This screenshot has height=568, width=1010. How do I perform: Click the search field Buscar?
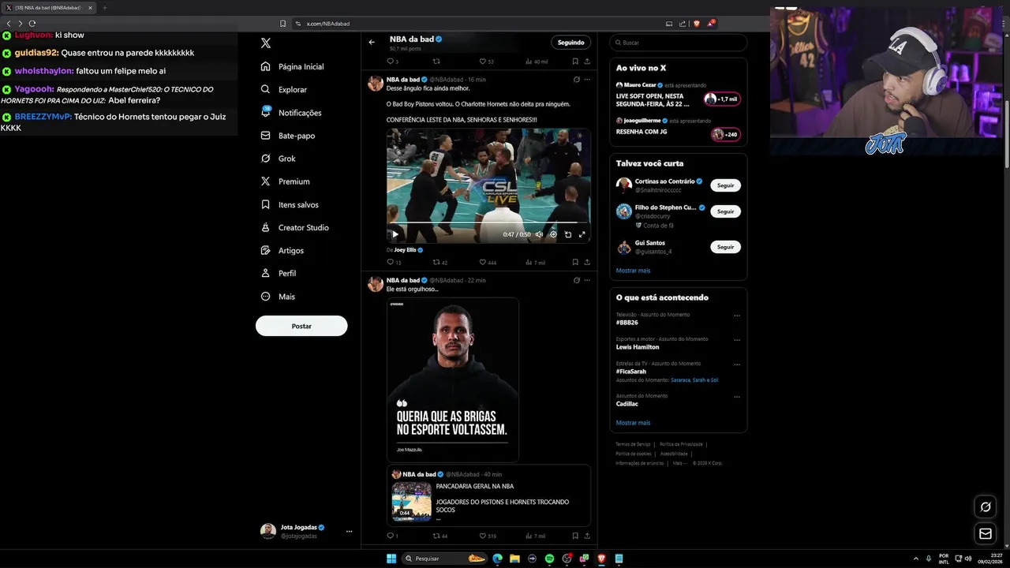click(678, 43)
